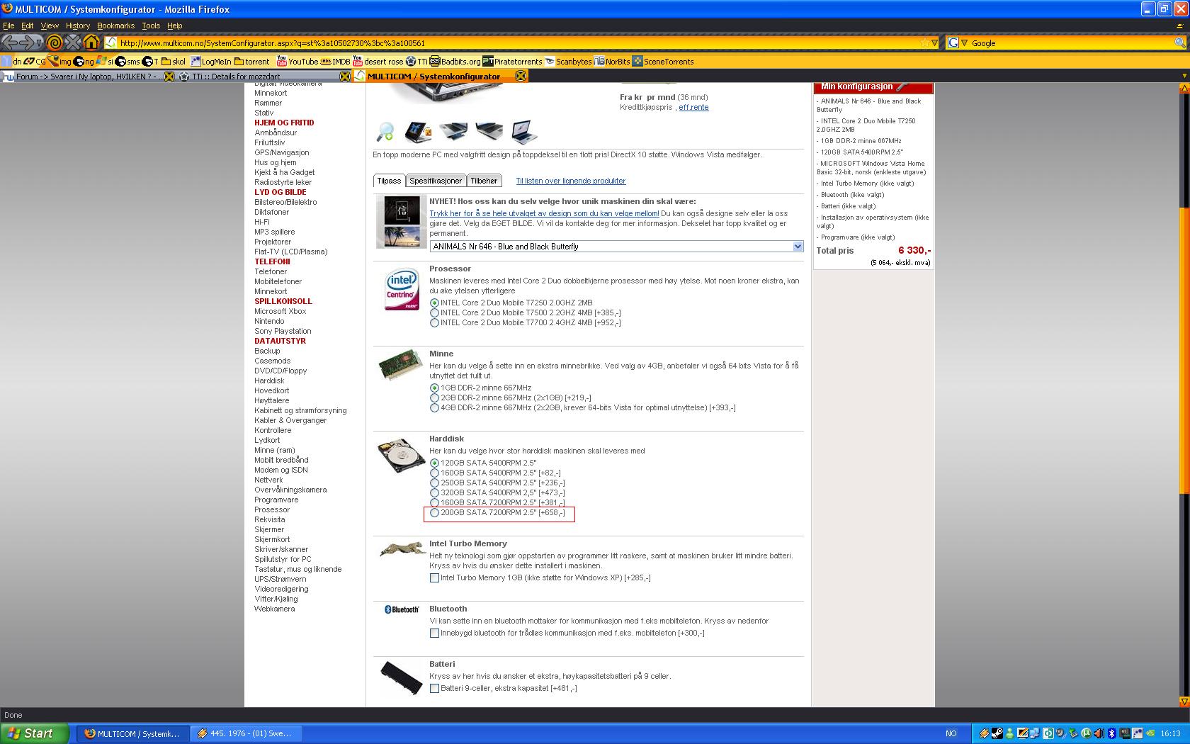1190x744 pixels.
Task: Open the File menu
Action: click(8, 26)
